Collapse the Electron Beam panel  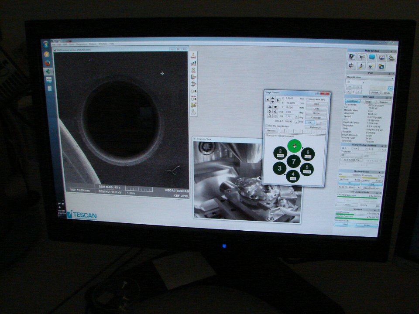point(379,173)
